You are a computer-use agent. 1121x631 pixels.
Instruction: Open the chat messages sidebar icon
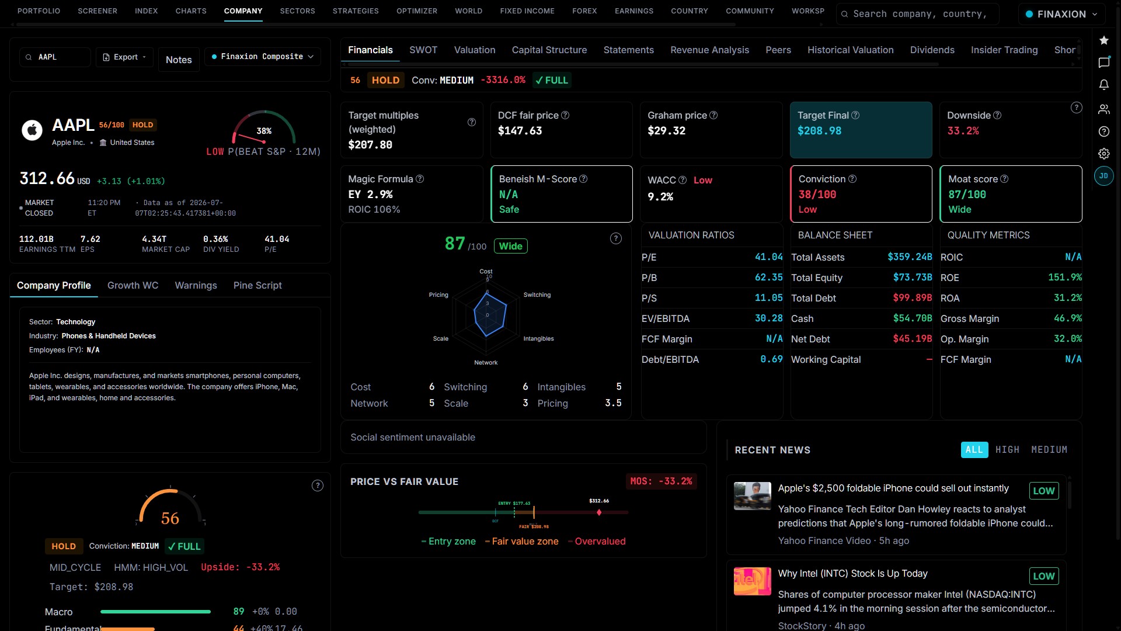click(1103, 63)
